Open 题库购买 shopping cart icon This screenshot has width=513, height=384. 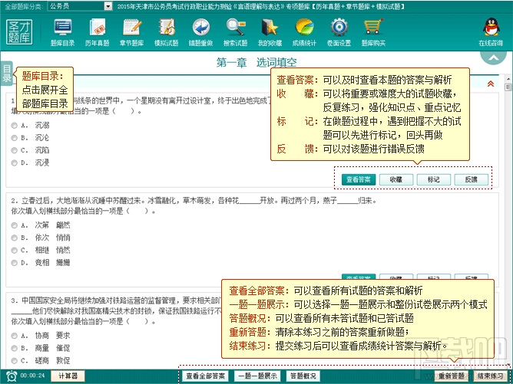(373, 32)
